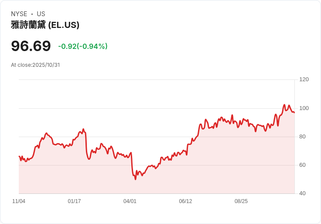Select the 100 y-axis label
The height and width of the screenshot is (224, 321).
pos(304,108)
